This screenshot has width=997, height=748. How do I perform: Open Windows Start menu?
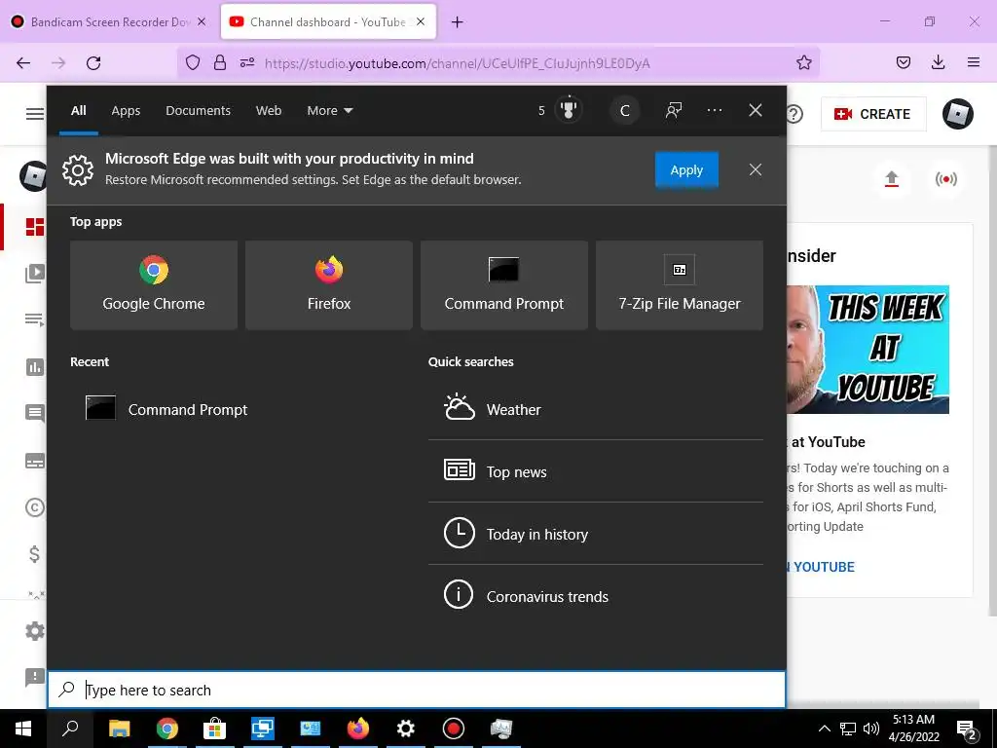coord(23,729)
